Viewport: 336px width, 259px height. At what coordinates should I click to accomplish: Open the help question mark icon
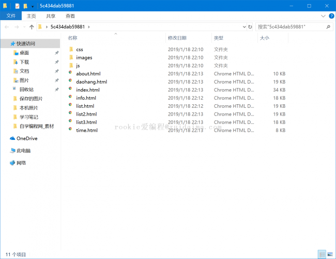331,16
